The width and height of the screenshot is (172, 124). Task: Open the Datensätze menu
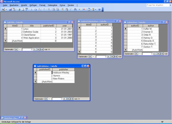52,5
